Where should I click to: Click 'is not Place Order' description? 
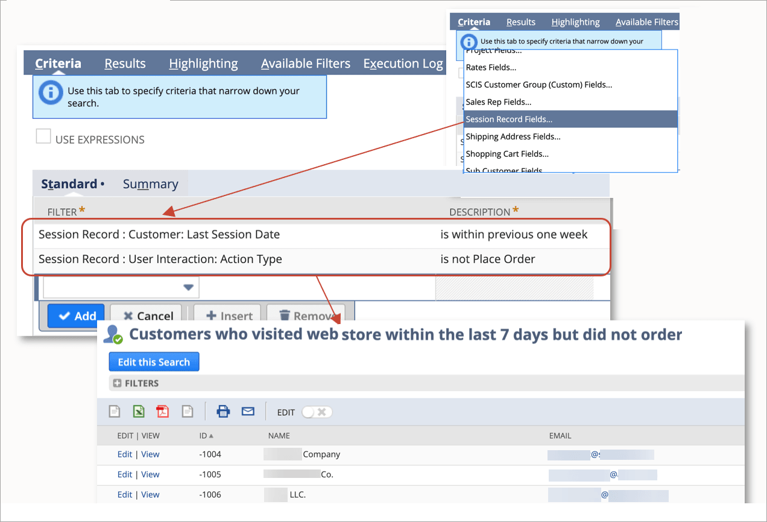[x=488, y=259]
